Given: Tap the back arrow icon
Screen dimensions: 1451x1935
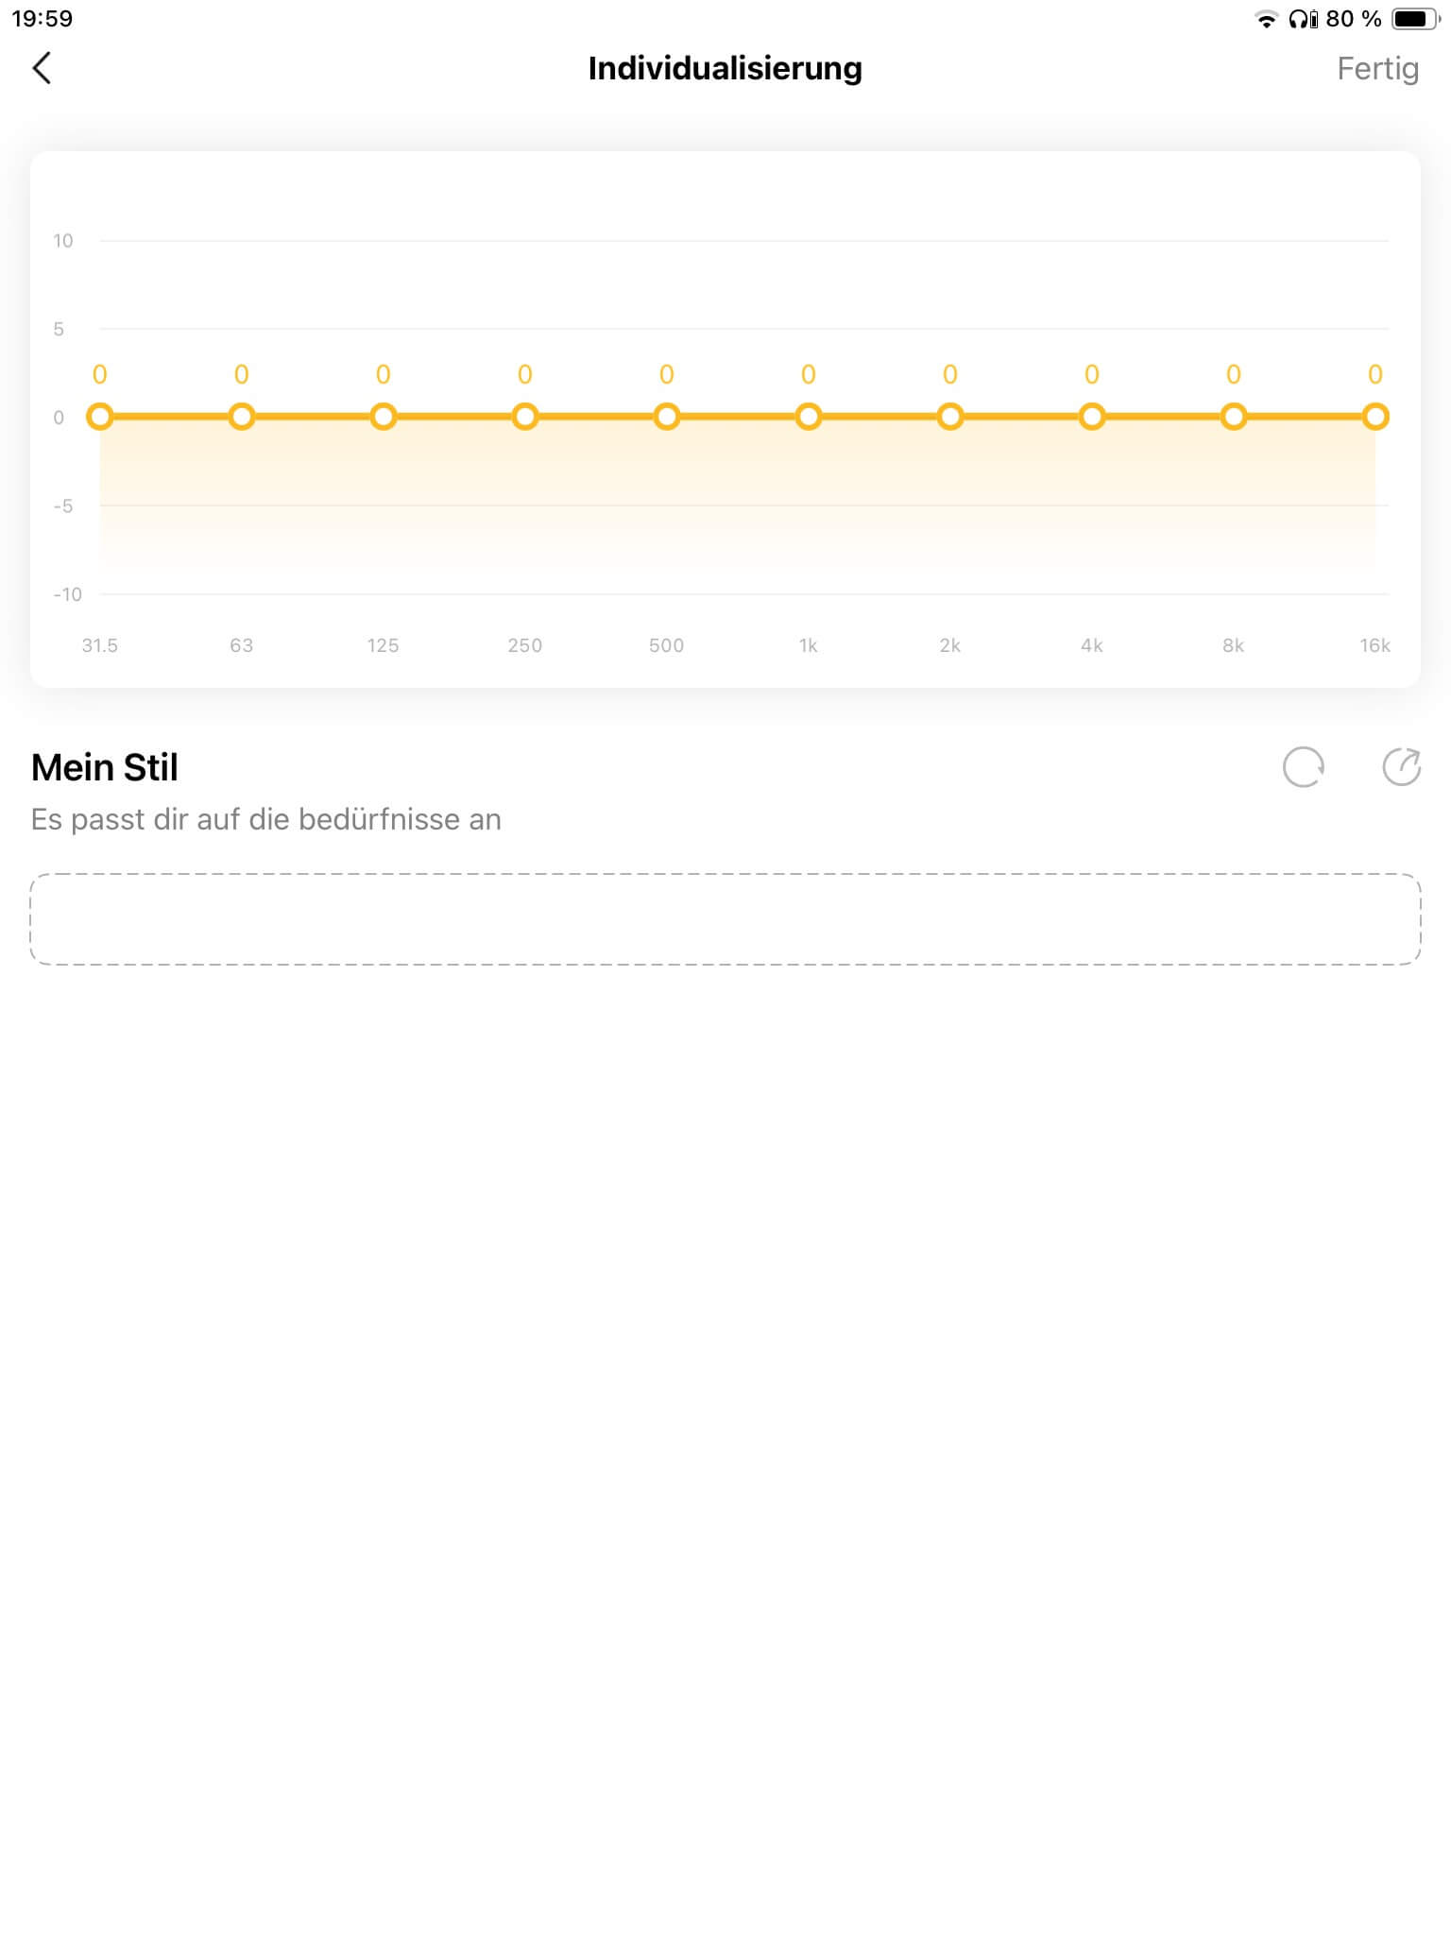Looking at the screenshot, I should 42,68.
